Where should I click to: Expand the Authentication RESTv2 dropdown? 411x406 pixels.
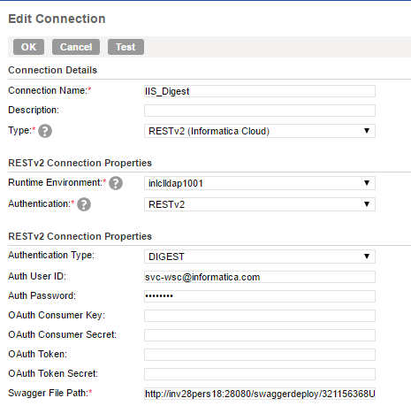click(x=260, y=204)
